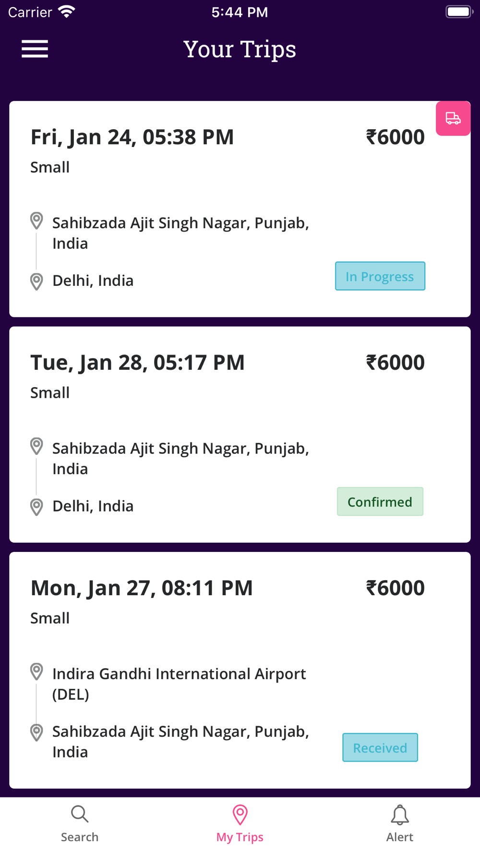480x854 pixels.
Task: Open the Search tab
Action: pos(80,824)
